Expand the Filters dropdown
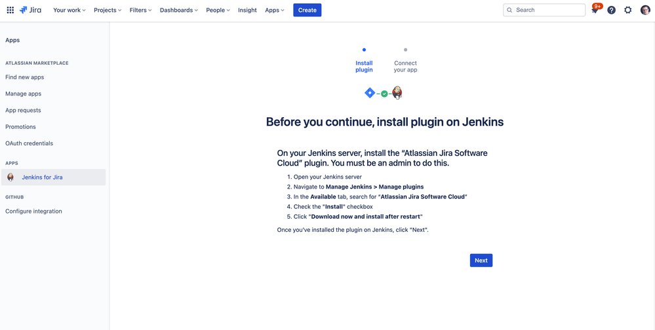Image resolution: width=655 pixels, height=330 pixels. click(141, 10)
